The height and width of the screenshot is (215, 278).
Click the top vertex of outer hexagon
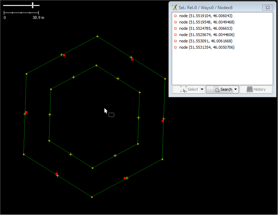point(97,36)
